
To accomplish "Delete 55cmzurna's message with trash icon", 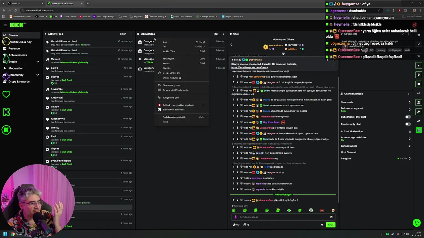I will (x=233, y=77).
